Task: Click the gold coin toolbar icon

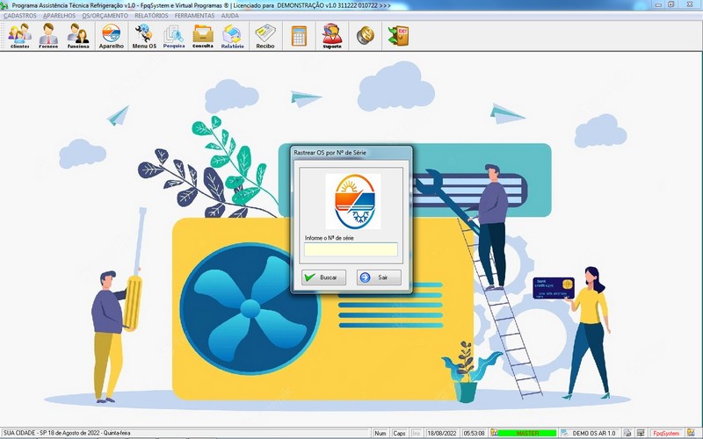Action: click(x=366, y=36)
